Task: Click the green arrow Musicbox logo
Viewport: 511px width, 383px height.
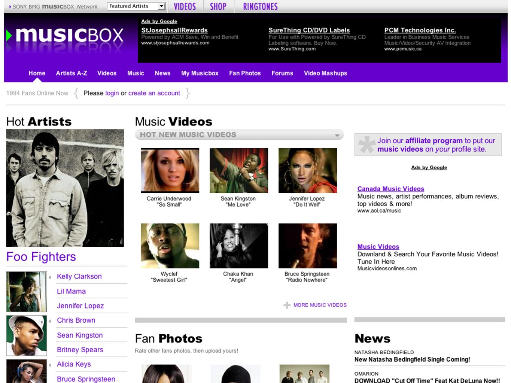Action: 65,36
